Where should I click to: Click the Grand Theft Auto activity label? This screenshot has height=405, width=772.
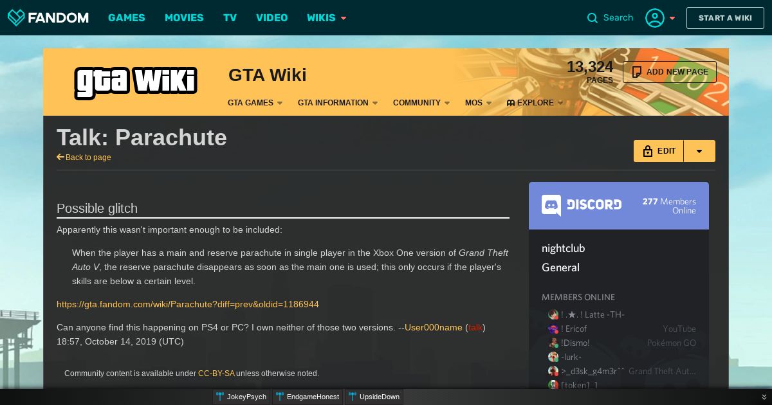pyautogui.click(x=663, y=371)
